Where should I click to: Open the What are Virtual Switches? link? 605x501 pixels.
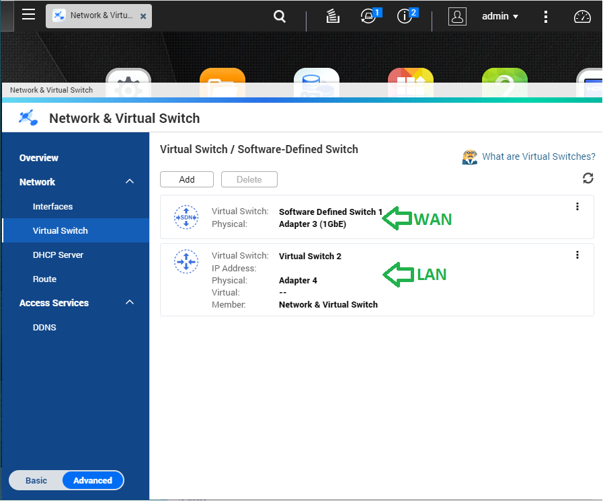pyautogui.click(x=538, y=156)
